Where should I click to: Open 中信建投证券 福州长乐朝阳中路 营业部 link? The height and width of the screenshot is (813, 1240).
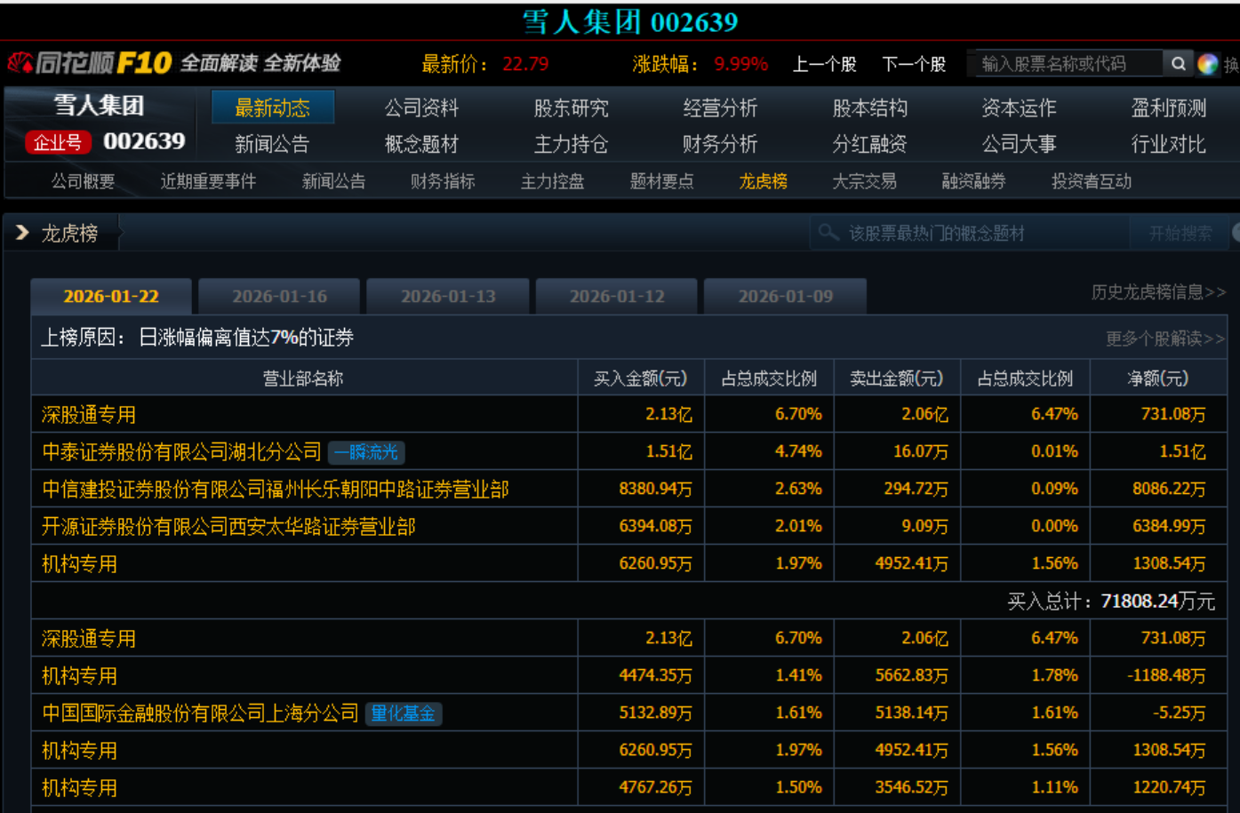tap(276, 489)
